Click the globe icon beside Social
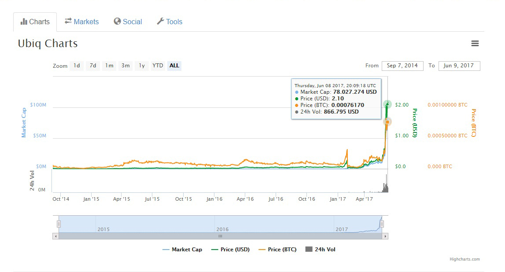 pyautogui.click(x=117, y=21)
